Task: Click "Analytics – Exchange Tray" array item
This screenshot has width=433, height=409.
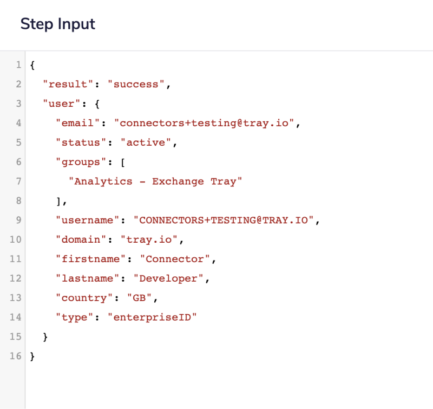Action: [155, 181]
